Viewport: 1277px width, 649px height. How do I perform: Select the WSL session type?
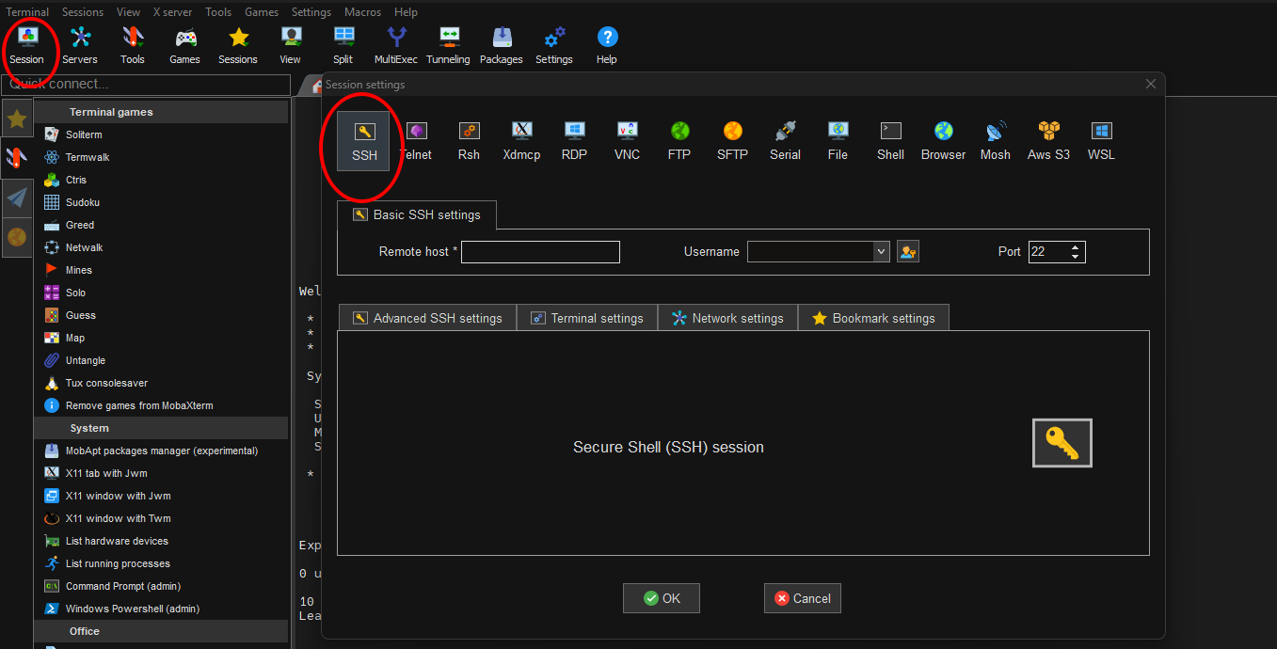[x=1101, y=141]
